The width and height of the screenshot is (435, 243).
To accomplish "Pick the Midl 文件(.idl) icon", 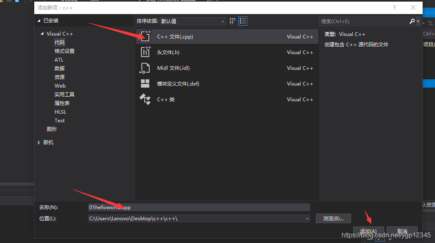I will click(145, 68).
